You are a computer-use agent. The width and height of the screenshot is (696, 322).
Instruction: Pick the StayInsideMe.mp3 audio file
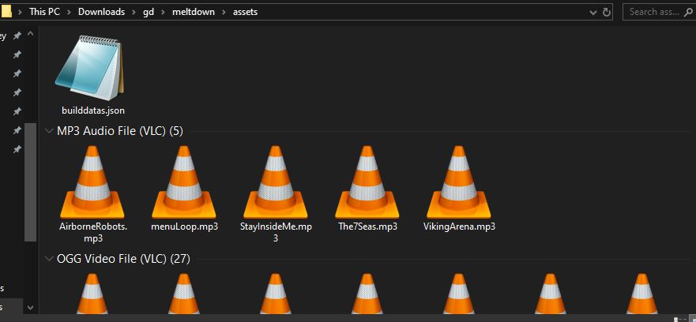coord(276,194)
